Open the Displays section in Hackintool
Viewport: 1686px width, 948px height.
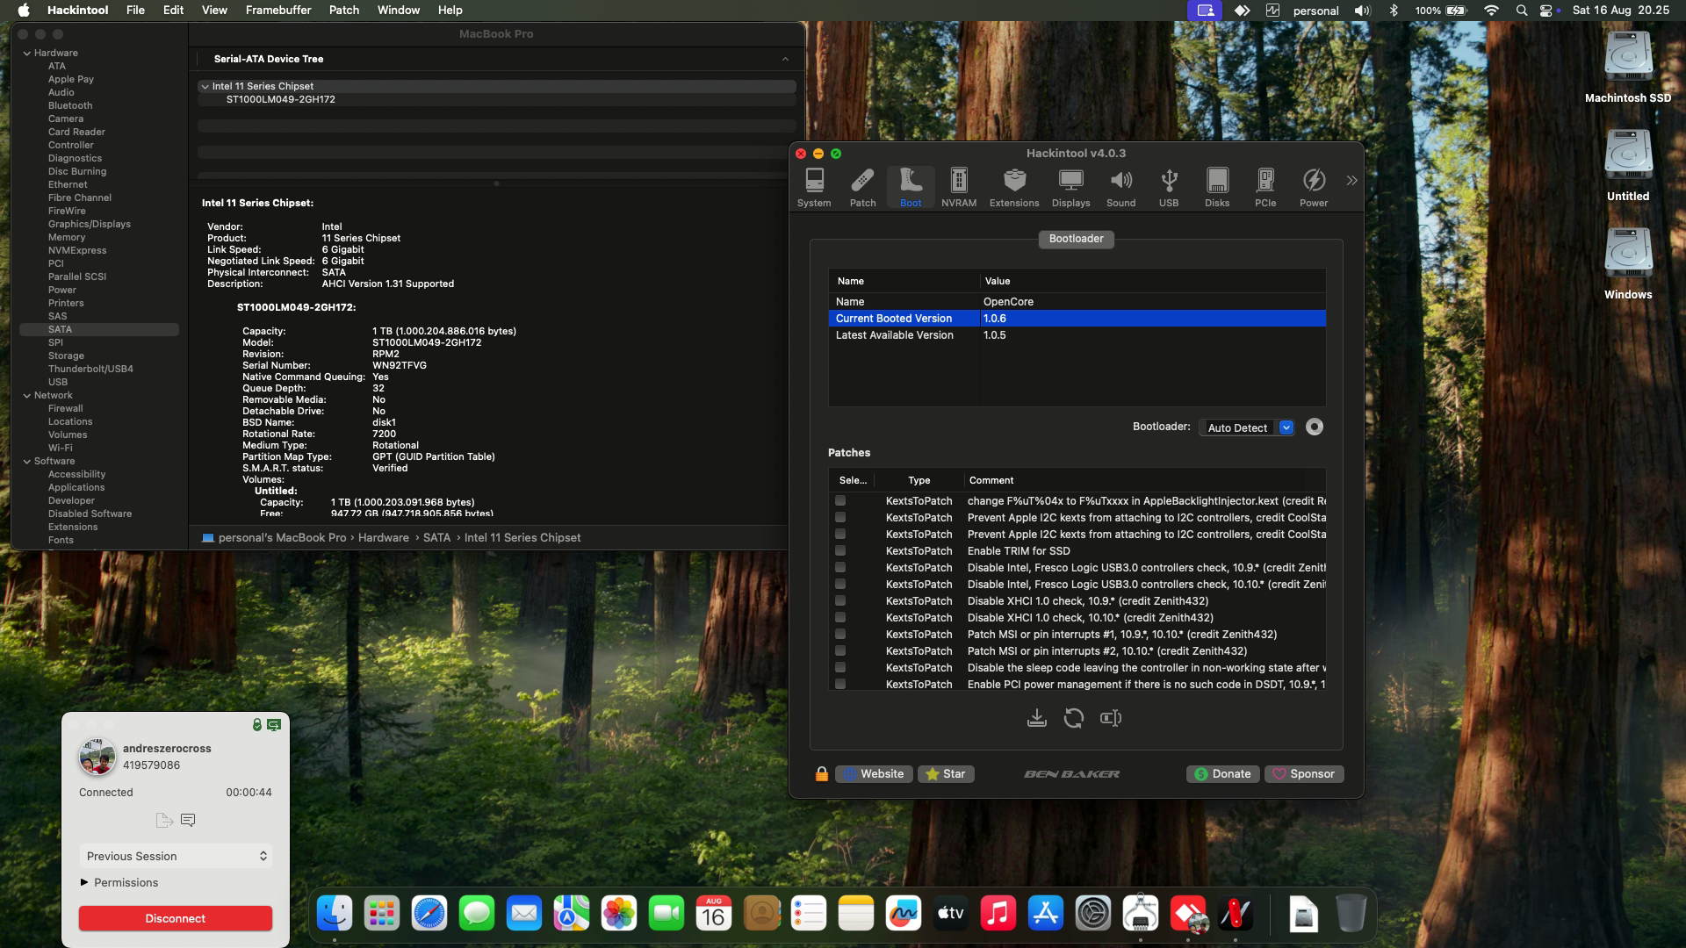[x=1070, y=188]
